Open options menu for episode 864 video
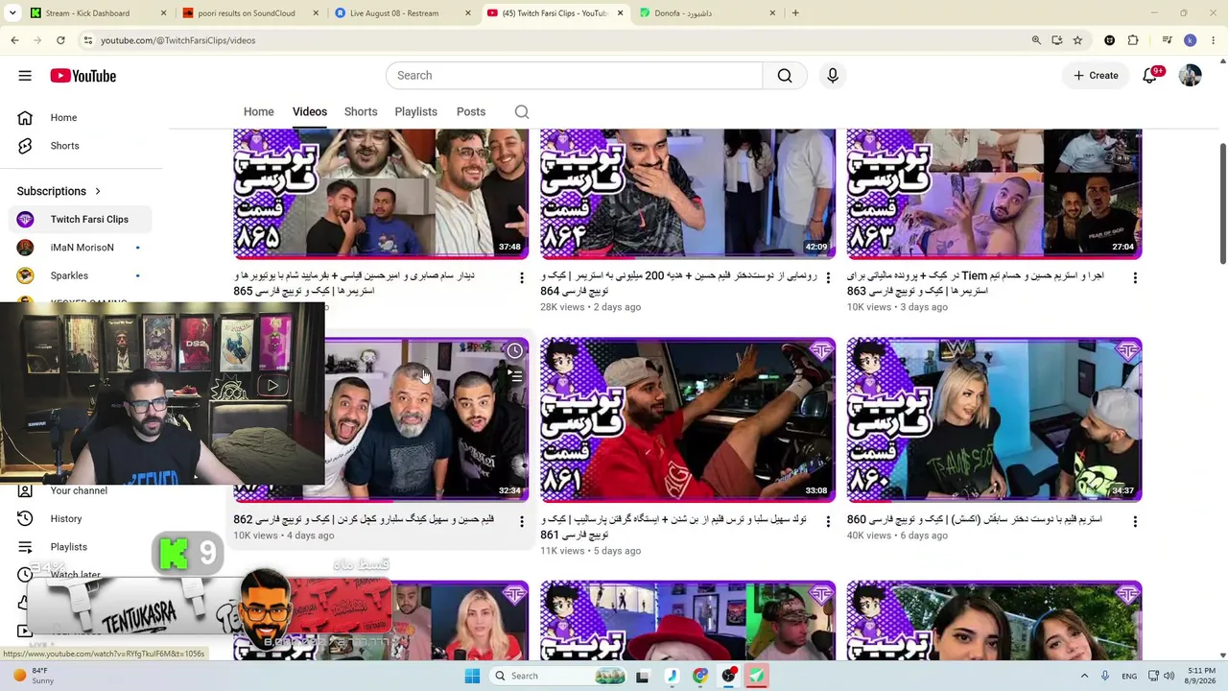The image size is (1228, 691). pos(829,278)
